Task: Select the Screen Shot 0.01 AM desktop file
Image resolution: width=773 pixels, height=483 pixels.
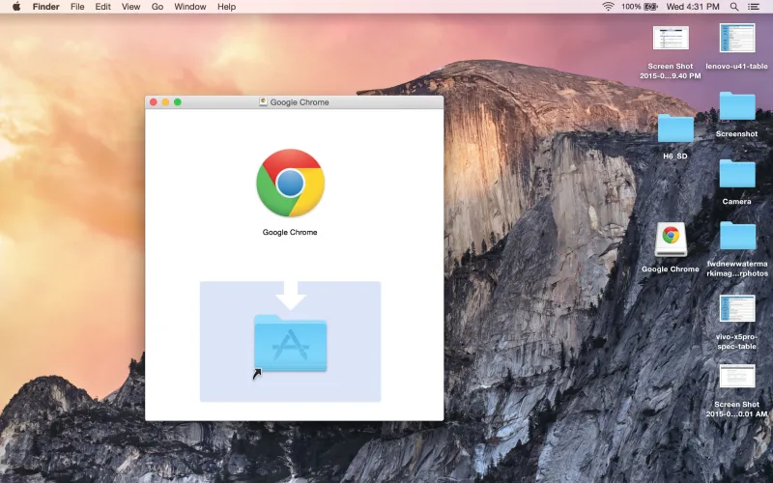Action: (737, 377)
